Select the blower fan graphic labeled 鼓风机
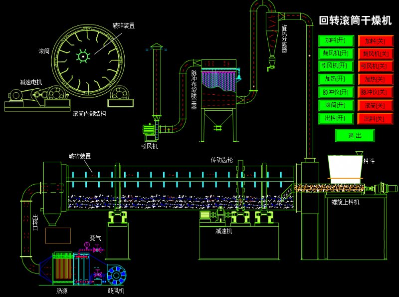Image resolution: width=399 pixels, height=297 pixels. 116,274
